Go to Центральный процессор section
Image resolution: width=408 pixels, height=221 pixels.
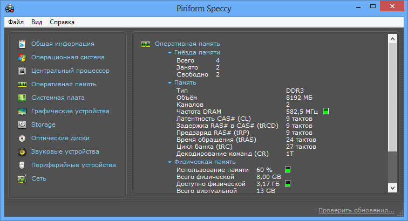(x=70, y=71)
